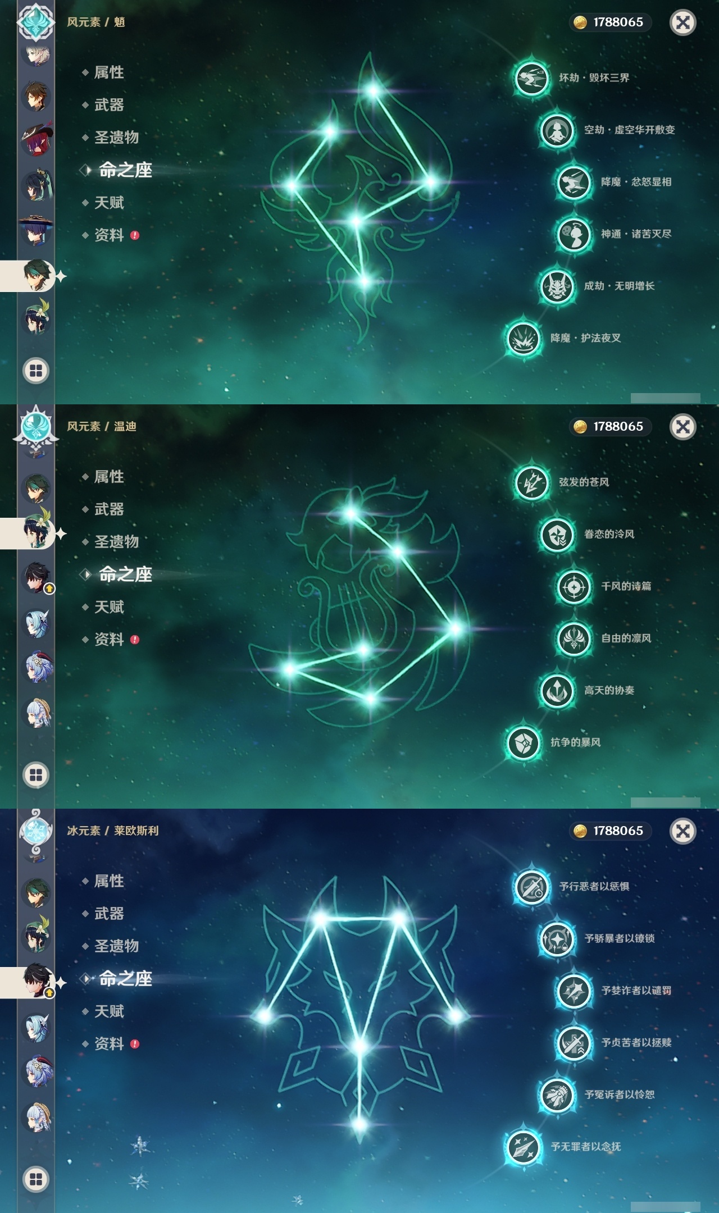The width and height of the screenshot is (719, 1213).
Task: Choose the blue-haired portrait below 莱欧斯利's selected avatar
Action: pyautogui.click(x=37, y=1028)
